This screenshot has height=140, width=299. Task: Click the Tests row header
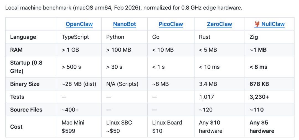(x=17, y=97)
